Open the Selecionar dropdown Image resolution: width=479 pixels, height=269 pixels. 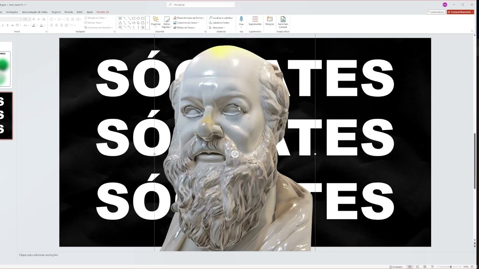217,28
